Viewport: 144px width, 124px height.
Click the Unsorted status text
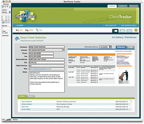(x=5, y=35)
